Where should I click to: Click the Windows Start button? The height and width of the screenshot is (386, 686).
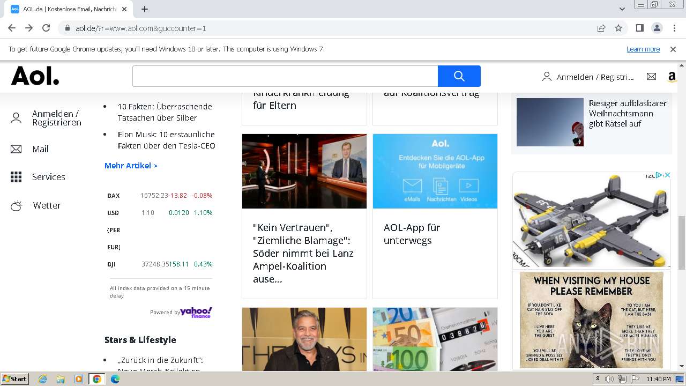click(15, 379)
